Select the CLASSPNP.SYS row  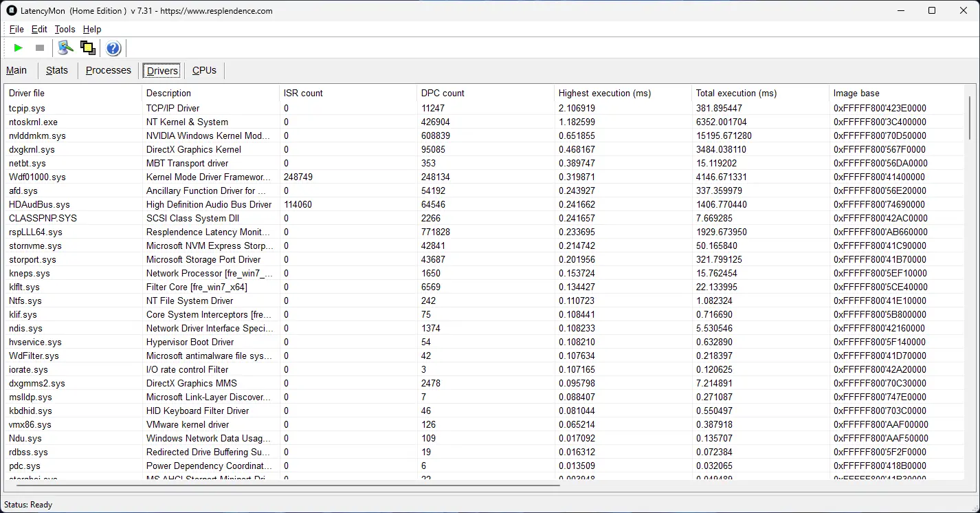(485, 218)
